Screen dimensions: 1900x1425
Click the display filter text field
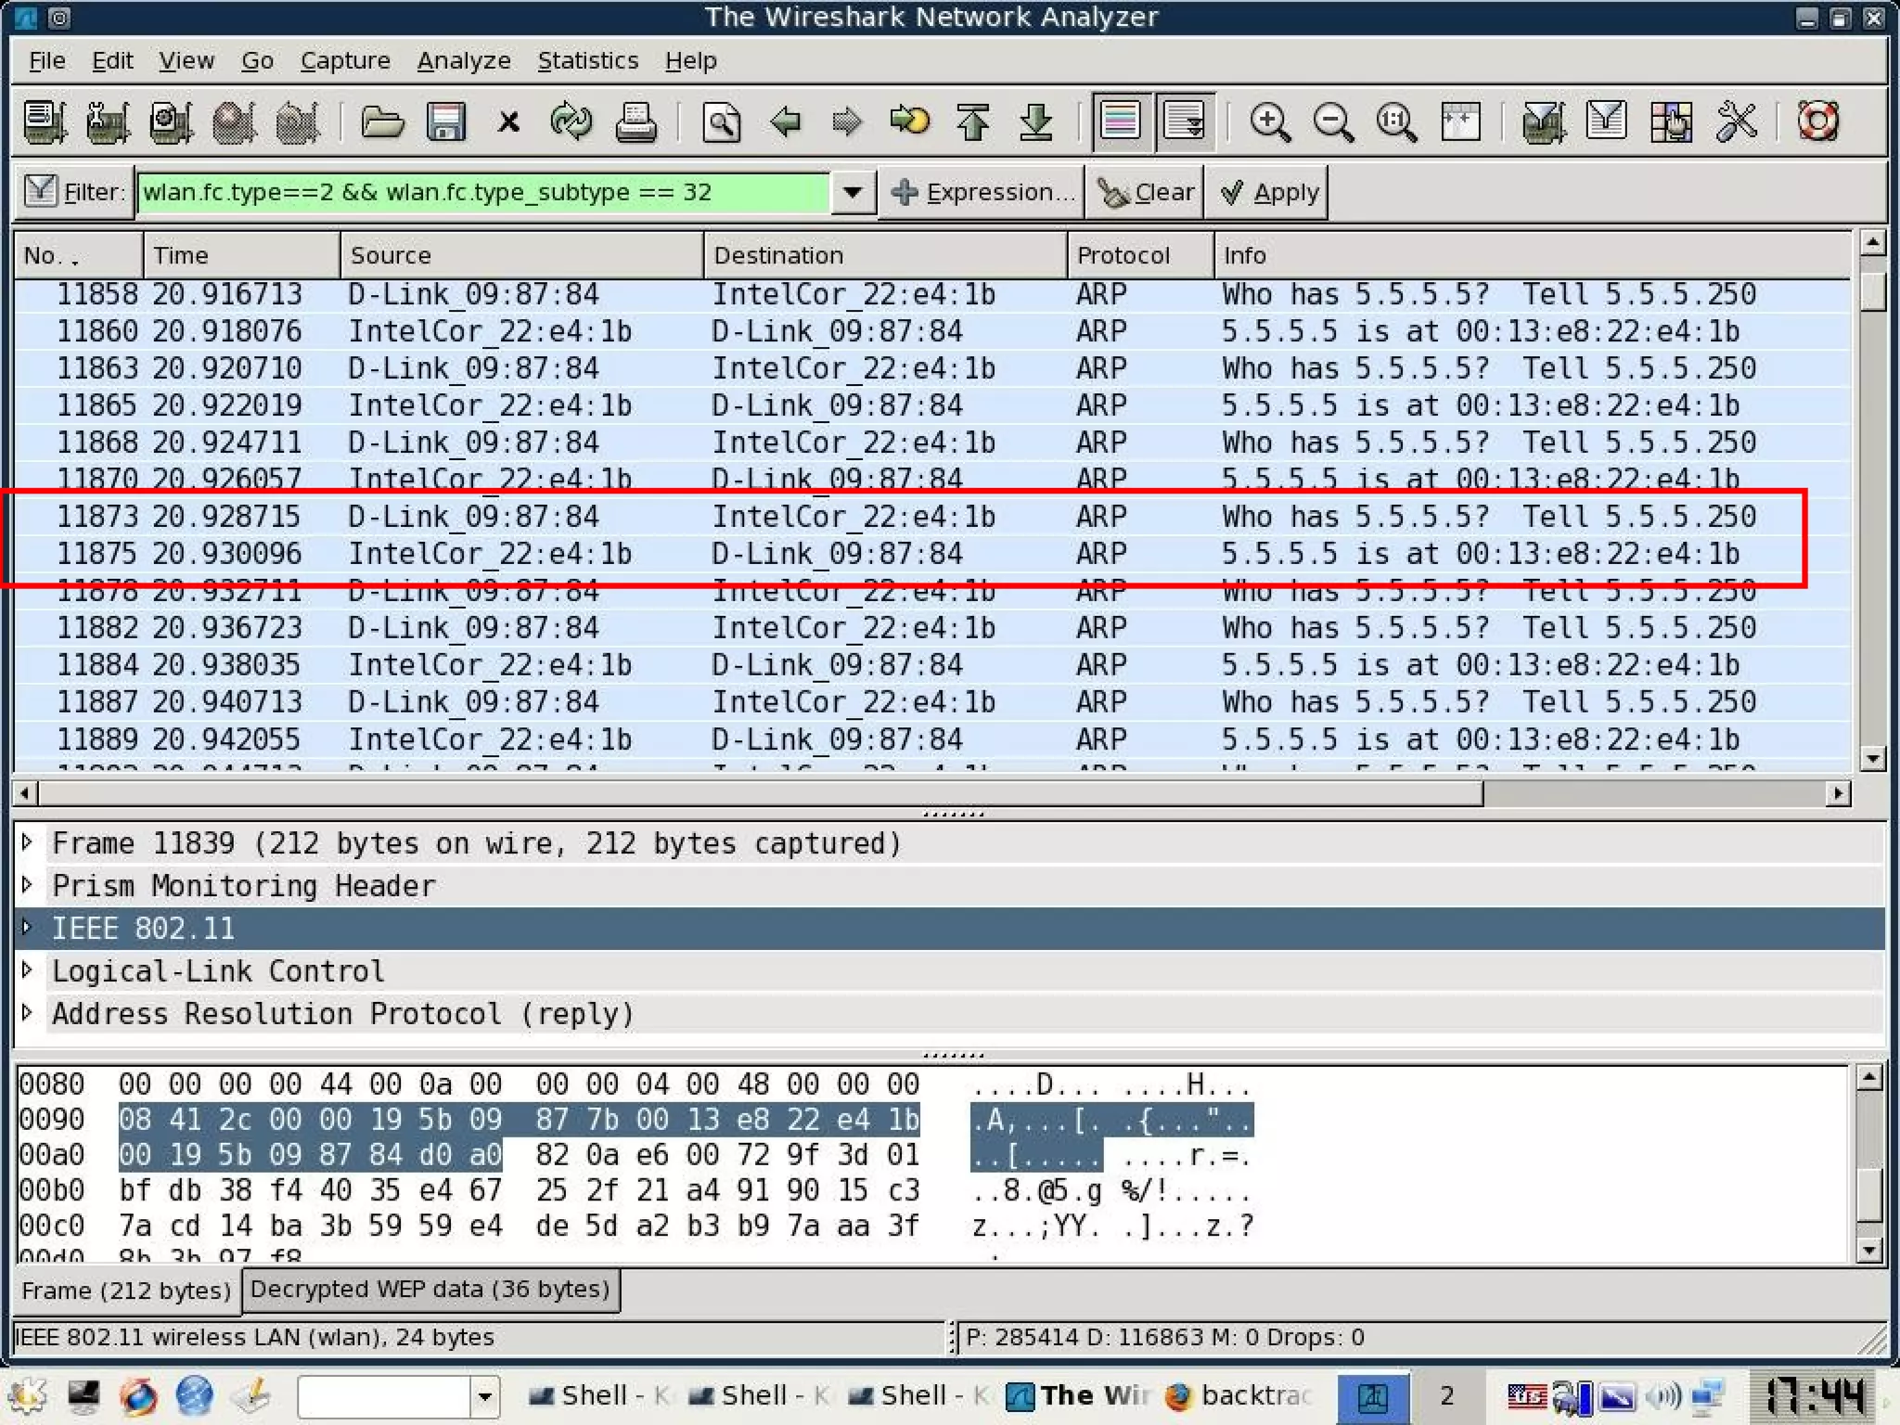point(482,193)
